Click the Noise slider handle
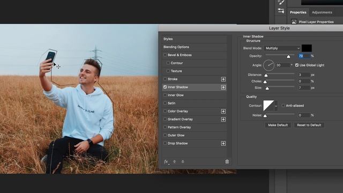This screenshot has height=193, width=343. pos(265,116)
